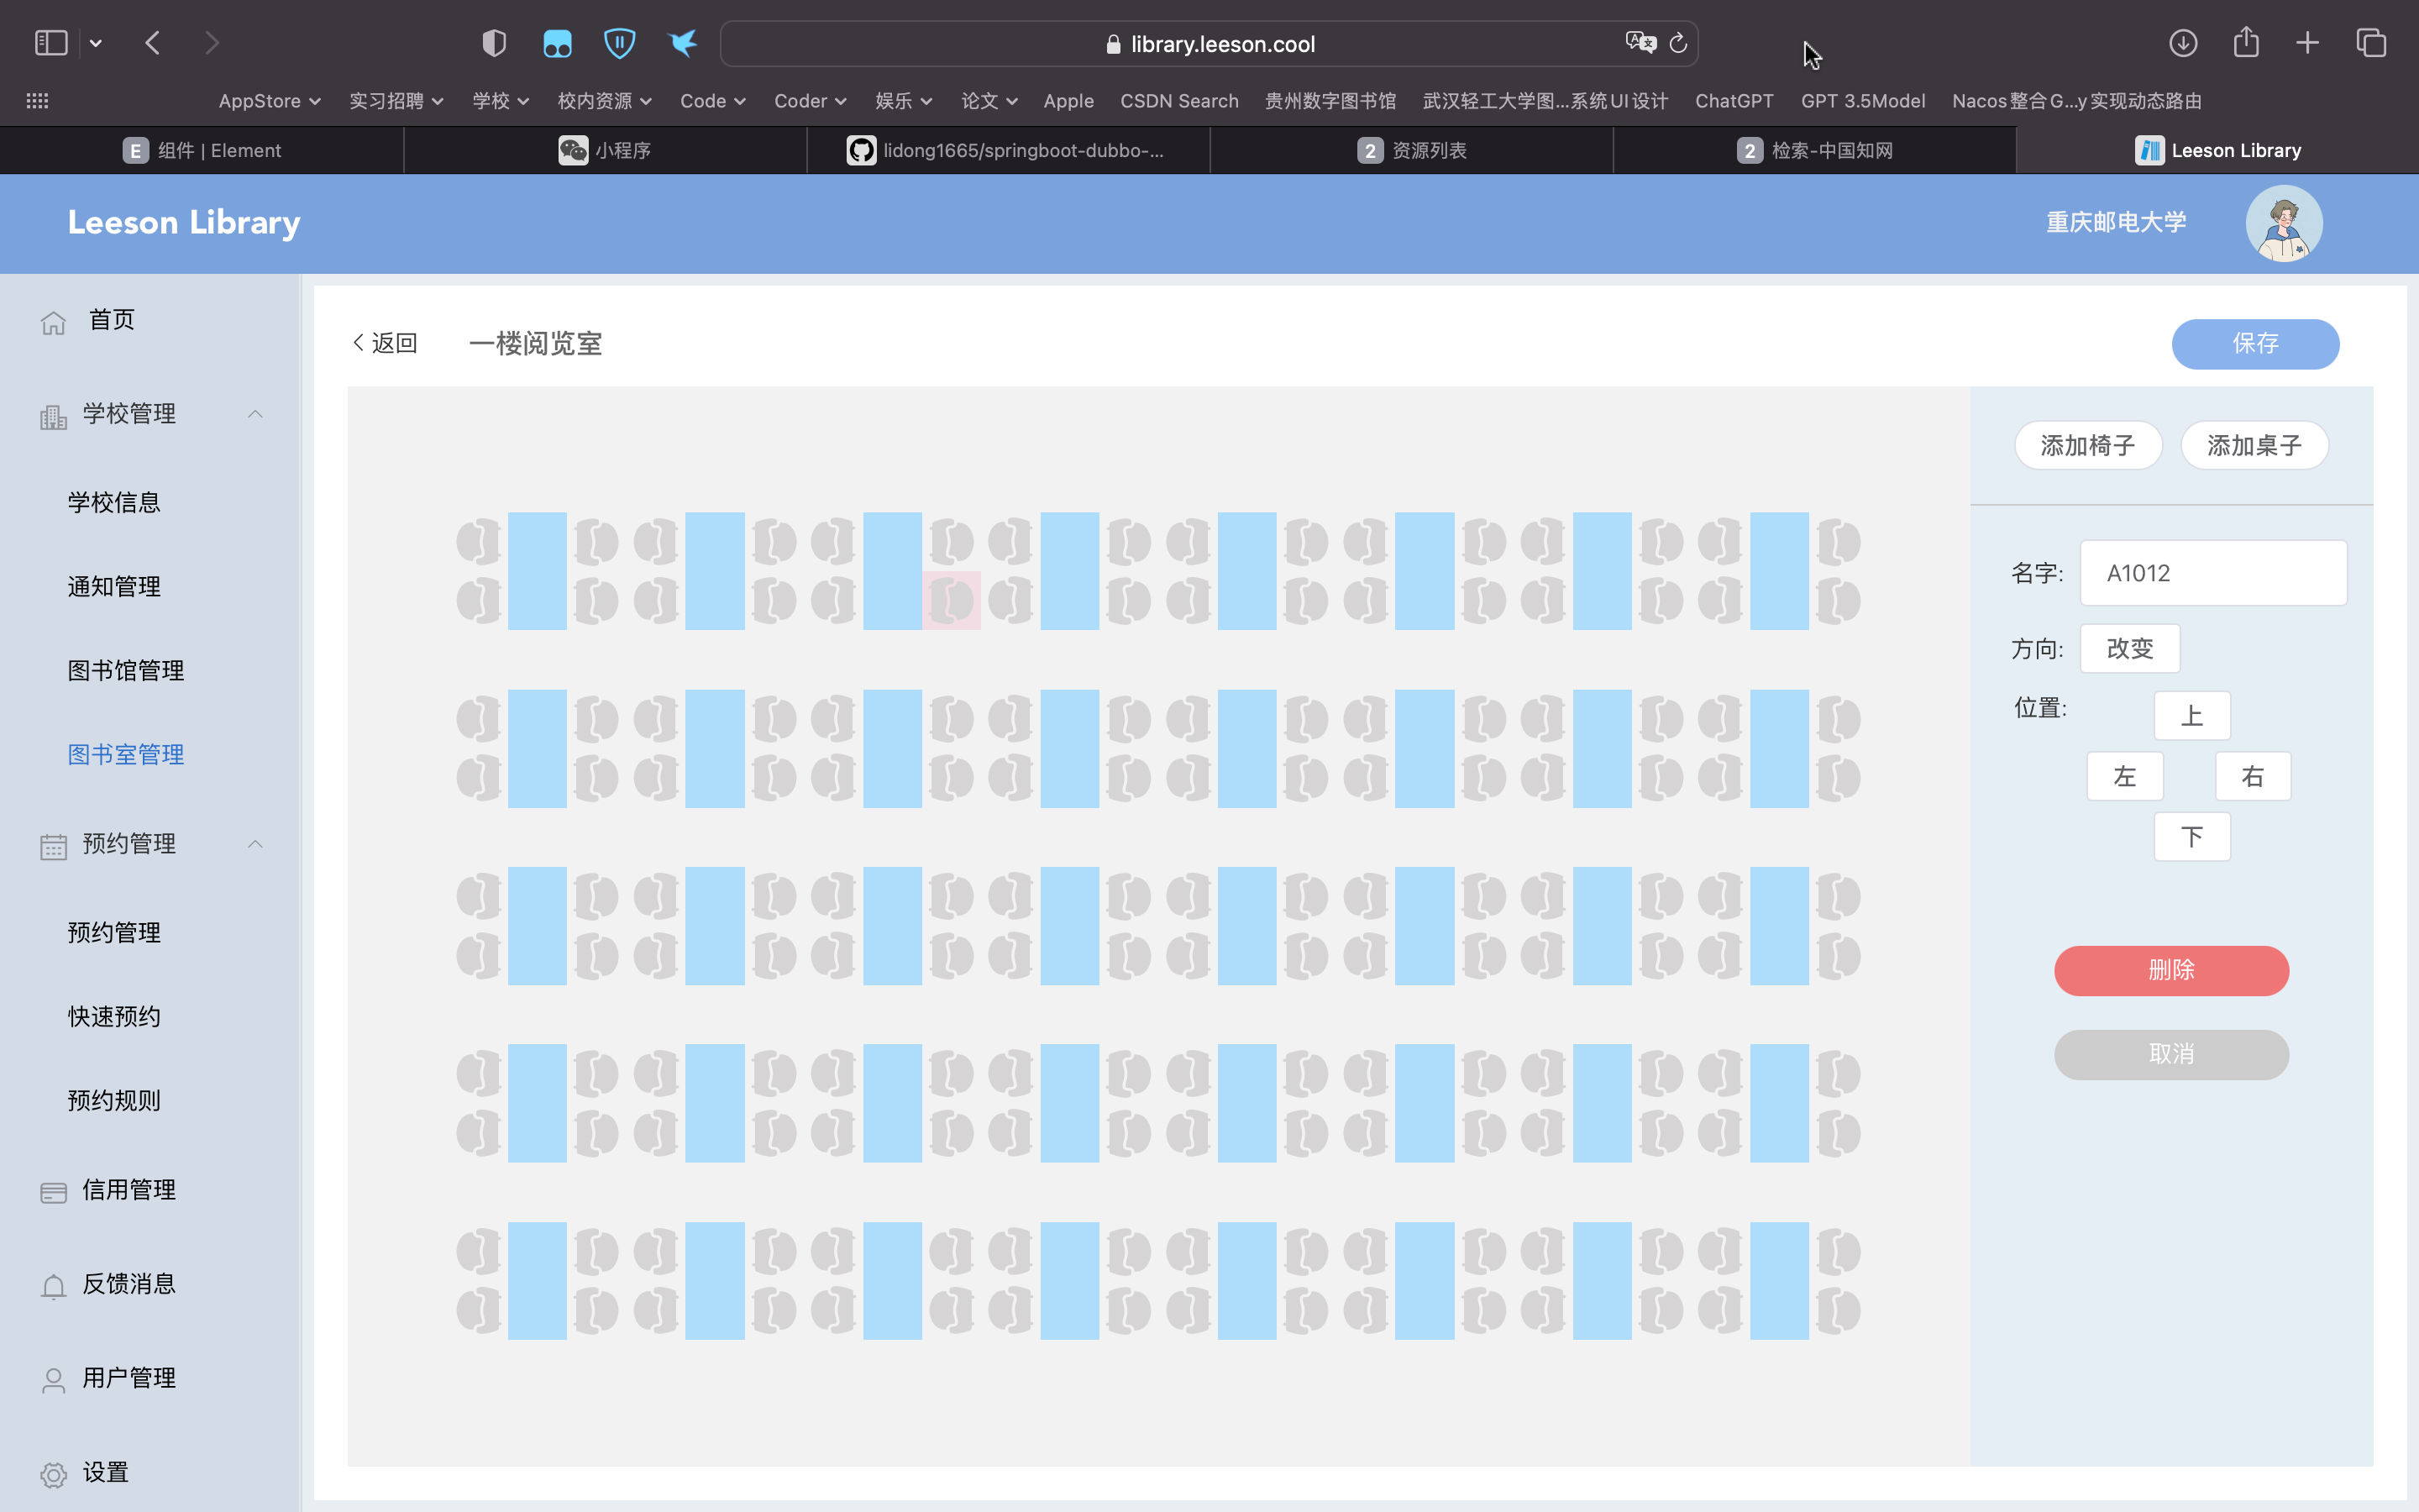This screenshot has width=2419, height=1512.
Task: Click the building icon beside 学校管理
Action: pos(53,416)
